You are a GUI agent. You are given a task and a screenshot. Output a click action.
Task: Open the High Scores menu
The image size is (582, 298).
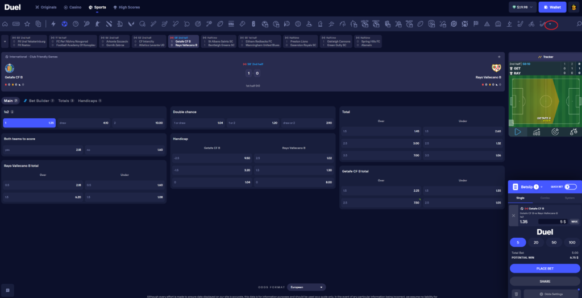point(127,7)
